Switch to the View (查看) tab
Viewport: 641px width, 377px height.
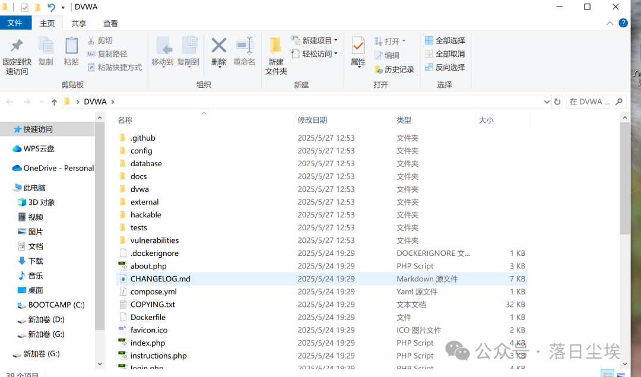[x=110, y=23]
